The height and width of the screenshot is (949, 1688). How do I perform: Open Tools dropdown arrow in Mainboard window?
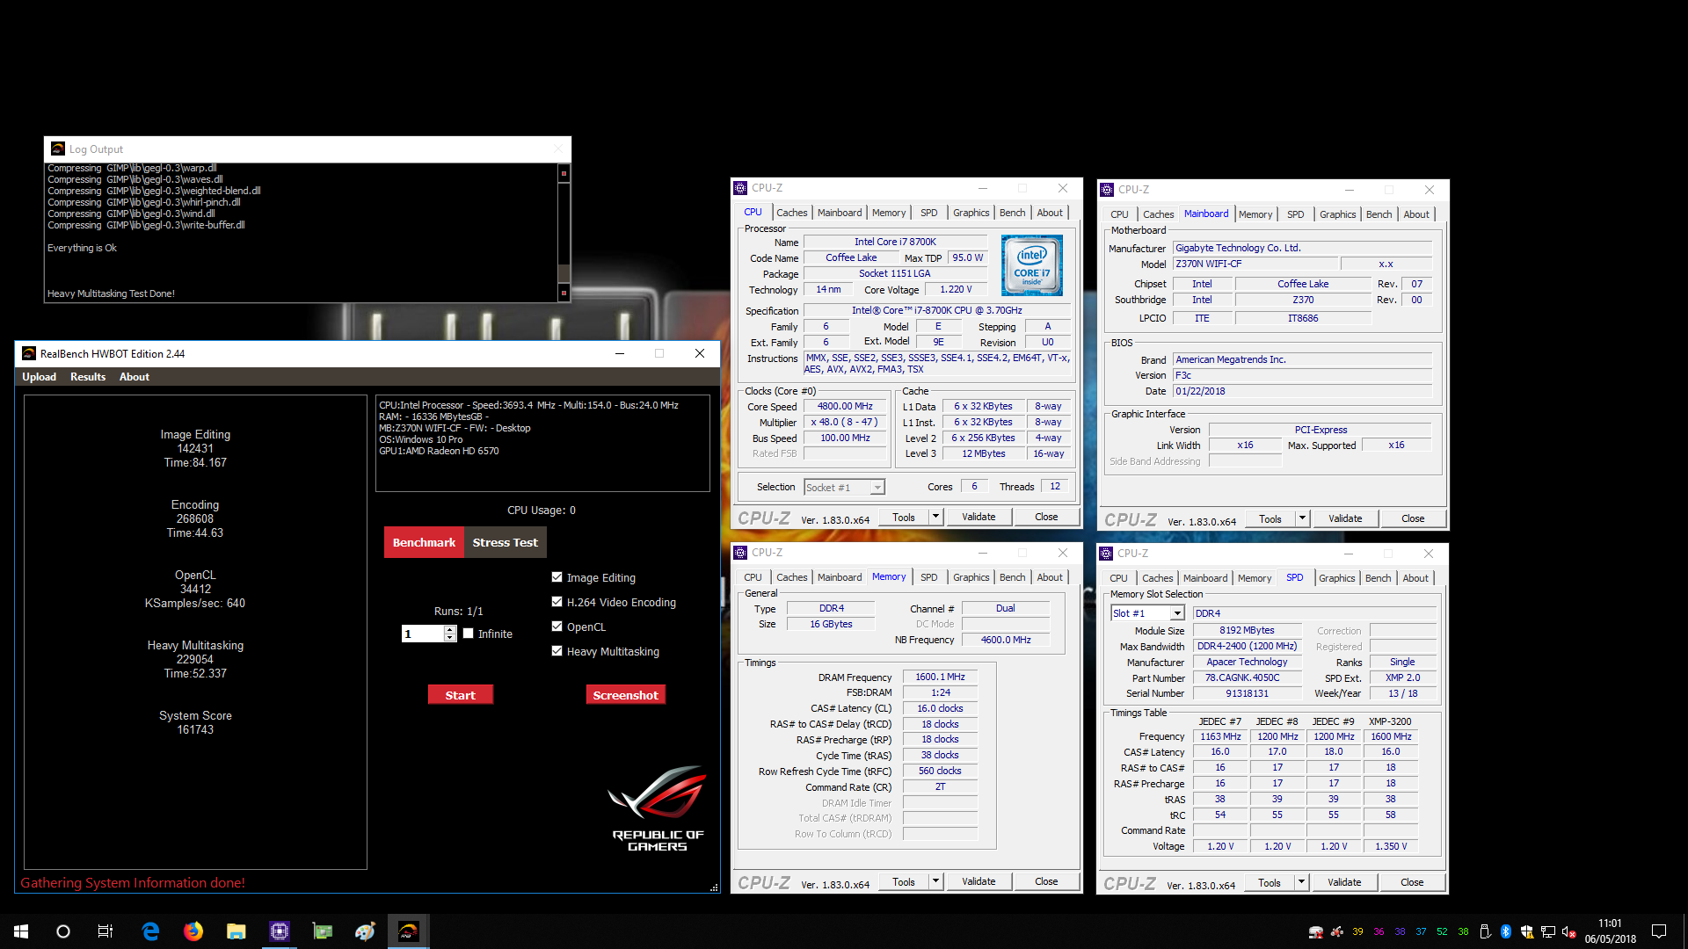(x=1302, y=518)
